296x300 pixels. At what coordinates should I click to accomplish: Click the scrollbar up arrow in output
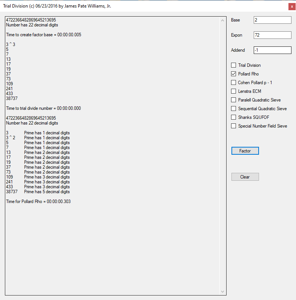pyautogui.click(x=222, y=20)
